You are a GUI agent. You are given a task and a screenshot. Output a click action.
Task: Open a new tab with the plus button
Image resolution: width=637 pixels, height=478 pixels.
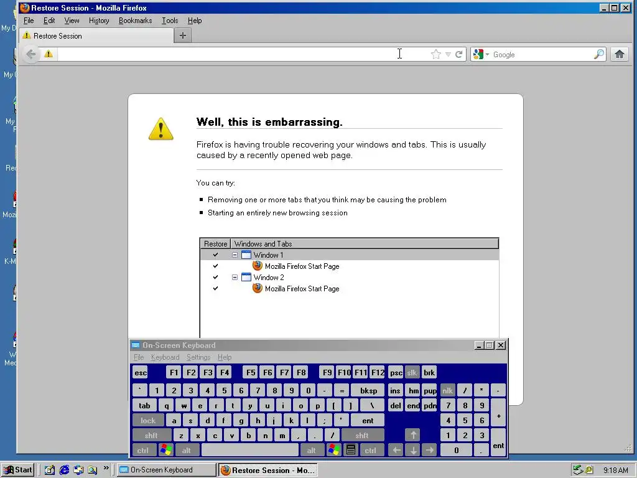tap(183, 35)
